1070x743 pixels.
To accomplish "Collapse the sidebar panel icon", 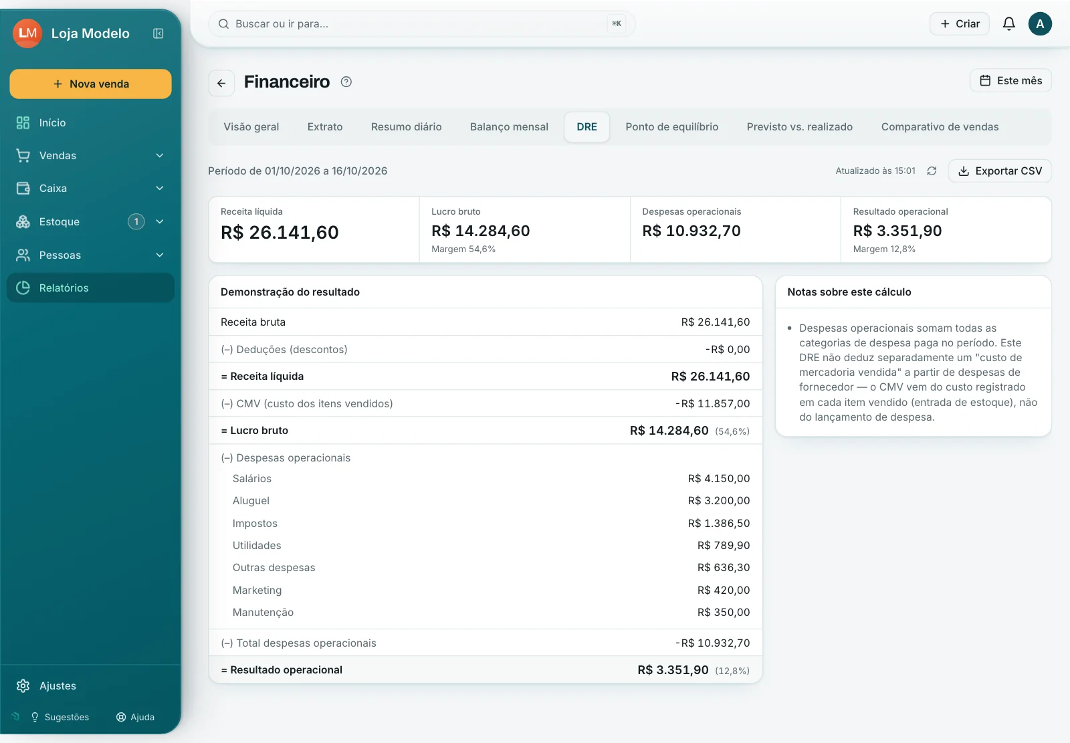I will pos(158,33).
